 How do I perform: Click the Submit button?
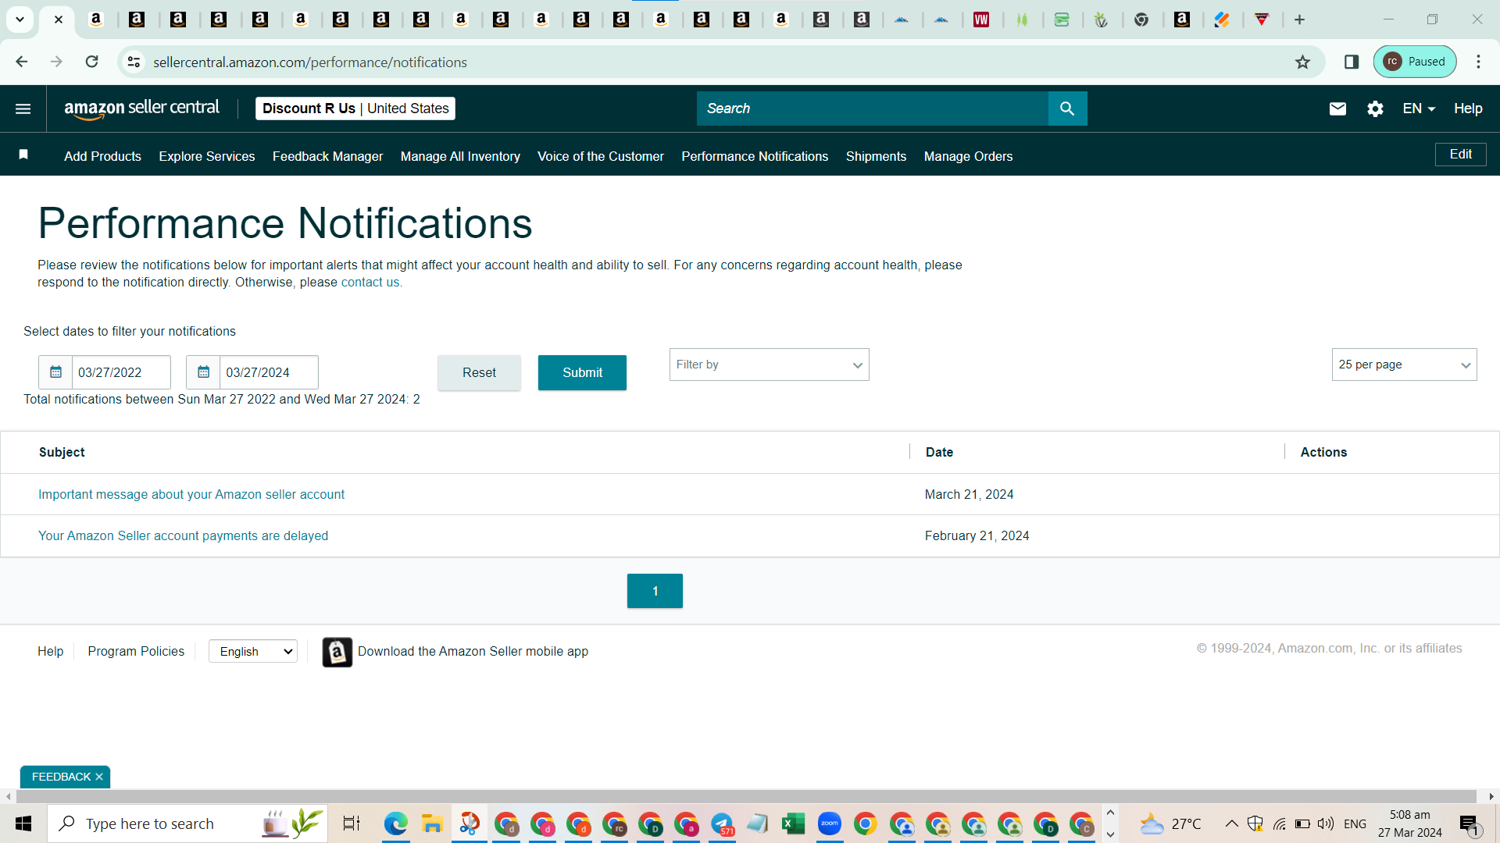582,372
